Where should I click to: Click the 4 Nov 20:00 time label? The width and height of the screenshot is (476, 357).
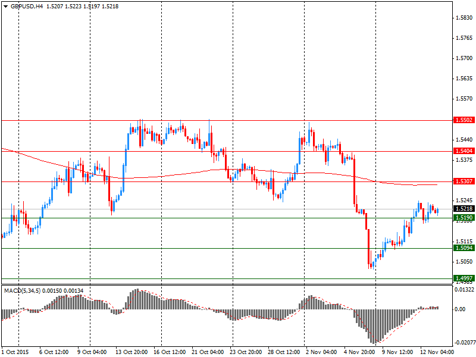coord(359,352)
